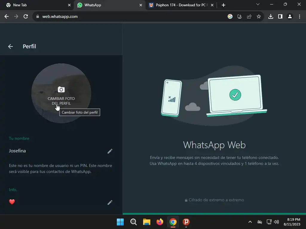Screen dimensions: 306x229
Task: Click the OneDrive cloud tray icon
Action: pos(260,222)
